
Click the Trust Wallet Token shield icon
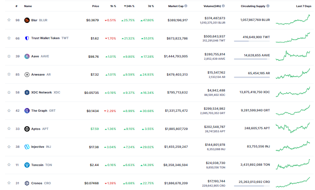(x=27, y=38)
